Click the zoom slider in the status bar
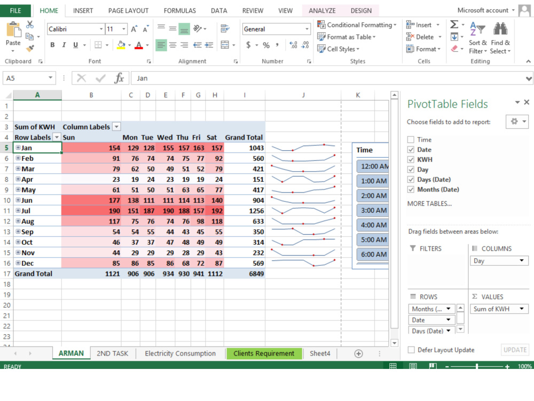 tap(477, 366)
